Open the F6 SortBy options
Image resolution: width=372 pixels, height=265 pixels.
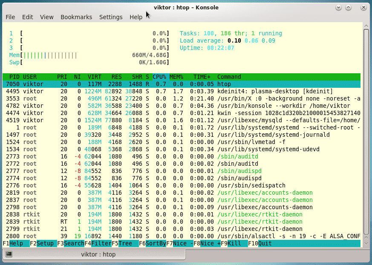click(x=156, y=243)
